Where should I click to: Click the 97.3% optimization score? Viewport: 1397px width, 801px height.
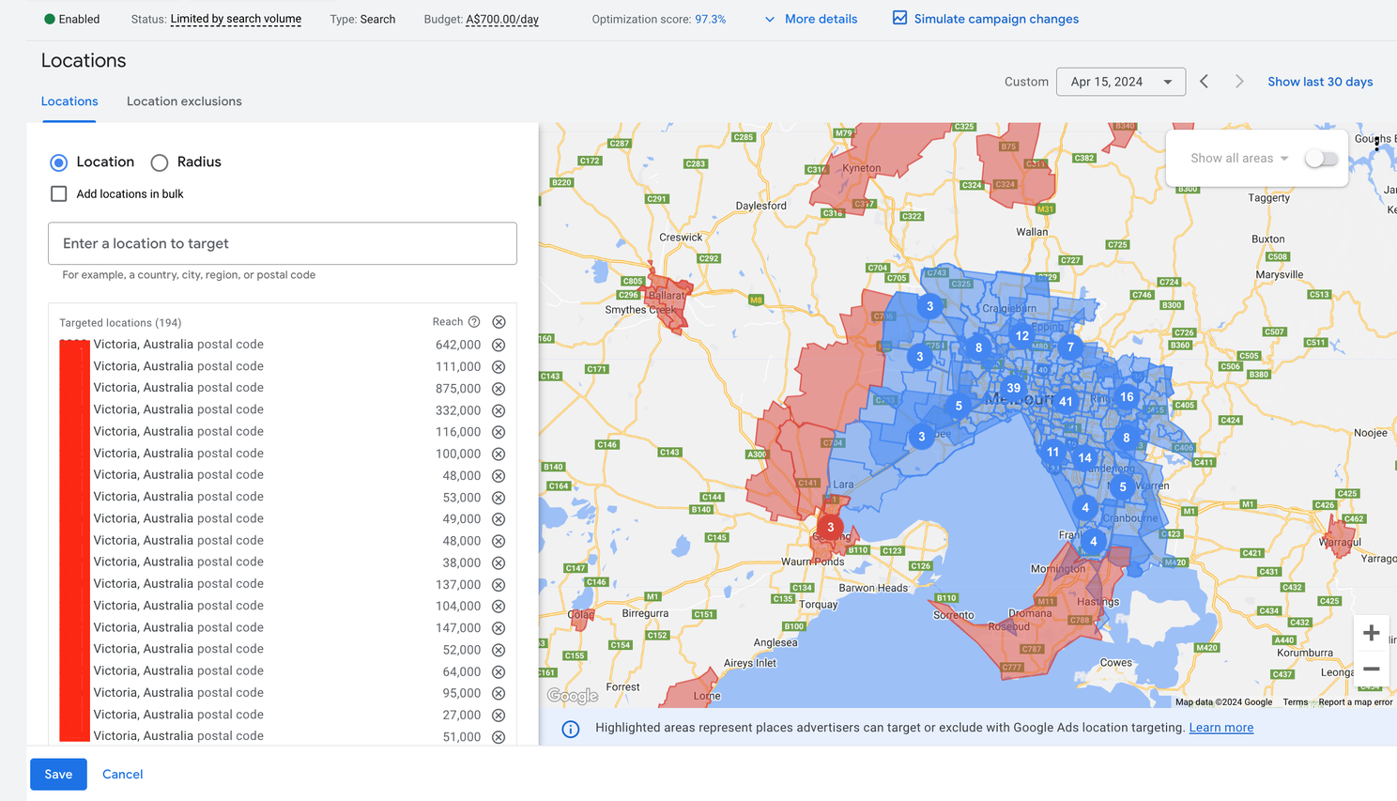tap(711, 19)
